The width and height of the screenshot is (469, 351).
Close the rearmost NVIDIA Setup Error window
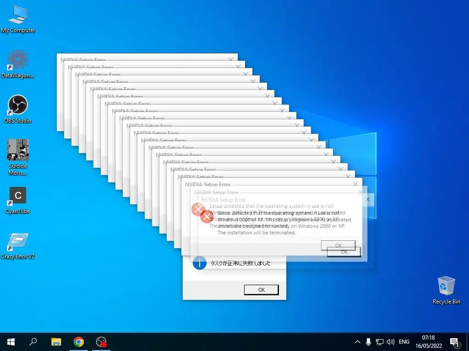[231, 59]
